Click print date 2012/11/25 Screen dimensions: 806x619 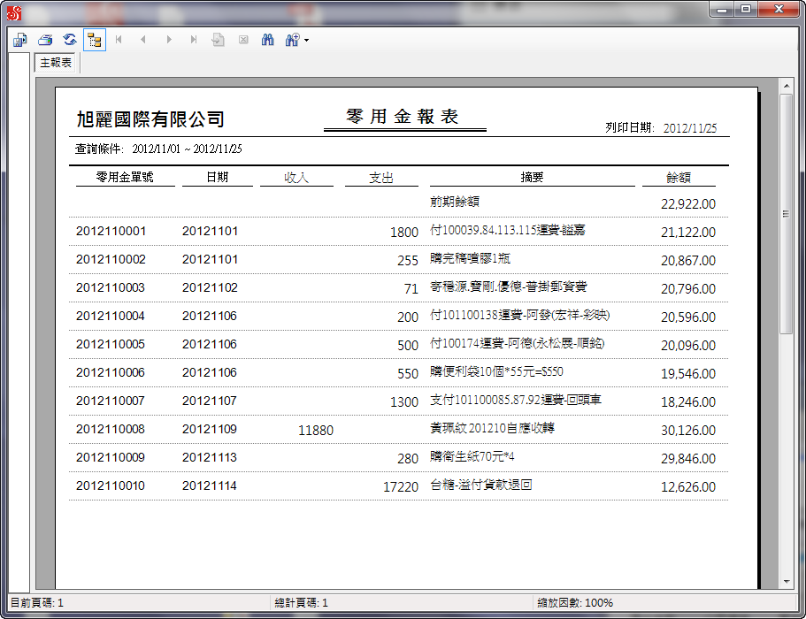(690, 128)
